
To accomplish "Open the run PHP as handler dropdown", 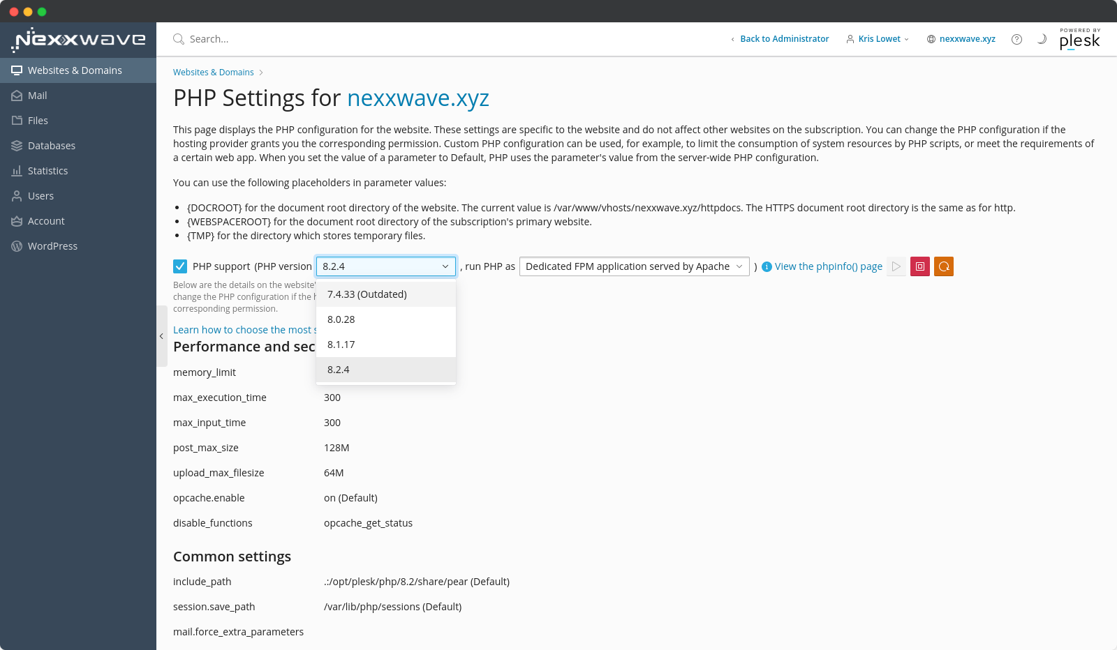I will pos(635,266).
